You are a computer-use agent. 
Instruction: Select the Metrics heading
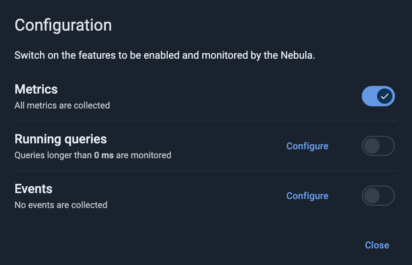(36, 89)
